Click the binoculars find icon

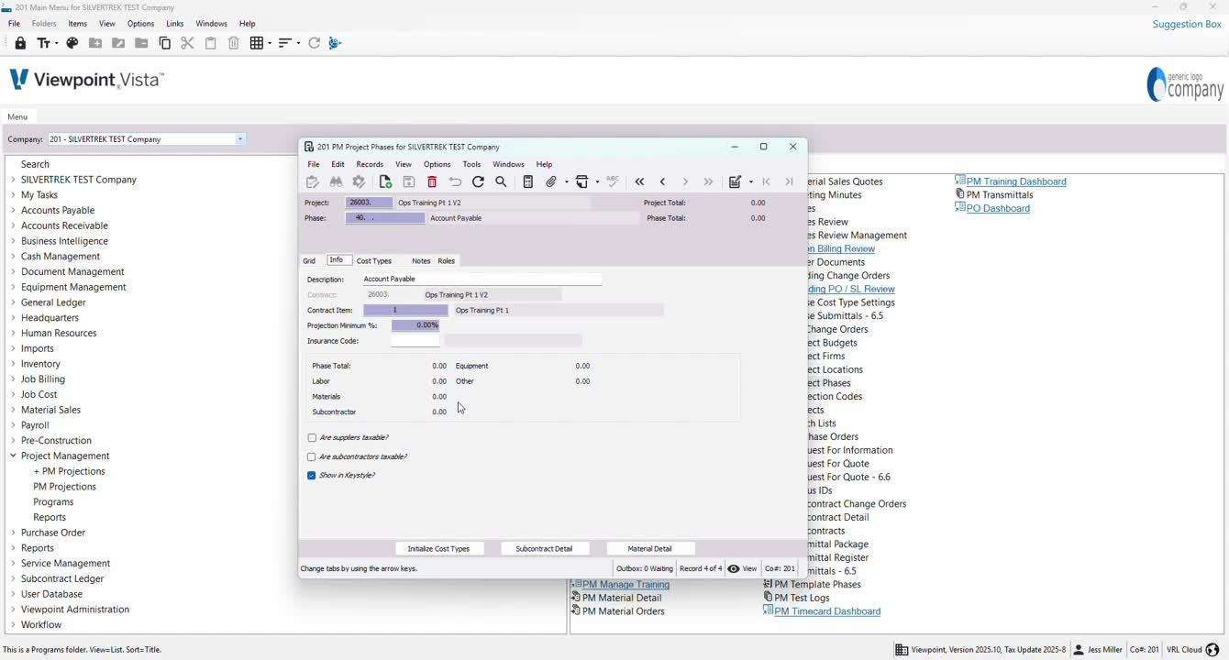click(x=336, y=181)
